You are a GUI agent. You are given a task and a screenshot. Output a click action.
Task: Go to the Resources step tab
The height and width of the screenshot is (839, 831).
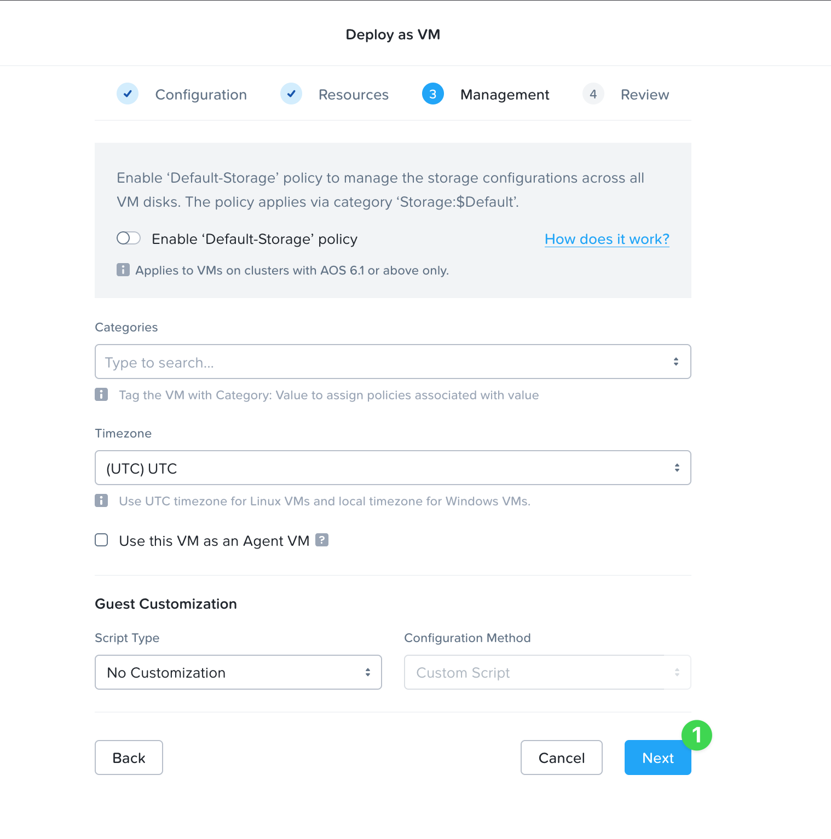pyautogui.click(x=354, y=95)
